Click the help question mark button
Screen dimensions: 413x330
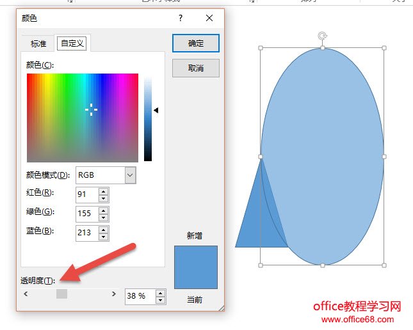[x=181, y=19]
